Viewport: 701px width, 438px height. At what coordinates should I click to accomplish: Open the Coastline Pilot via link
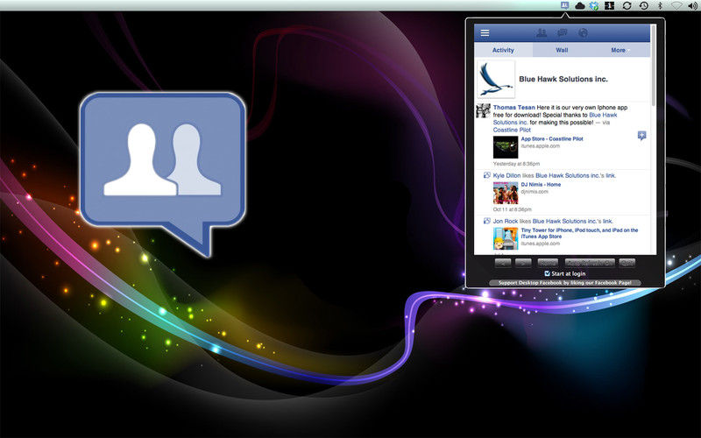pos(512,130)
